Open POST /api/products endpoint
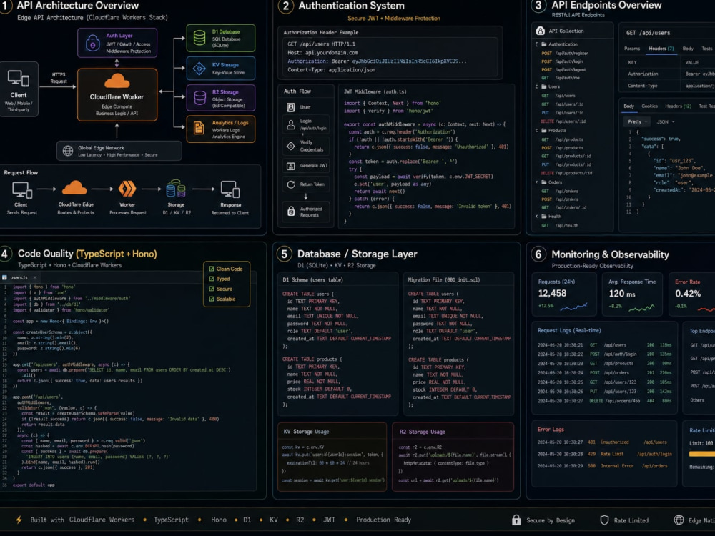 click(562, 148)
